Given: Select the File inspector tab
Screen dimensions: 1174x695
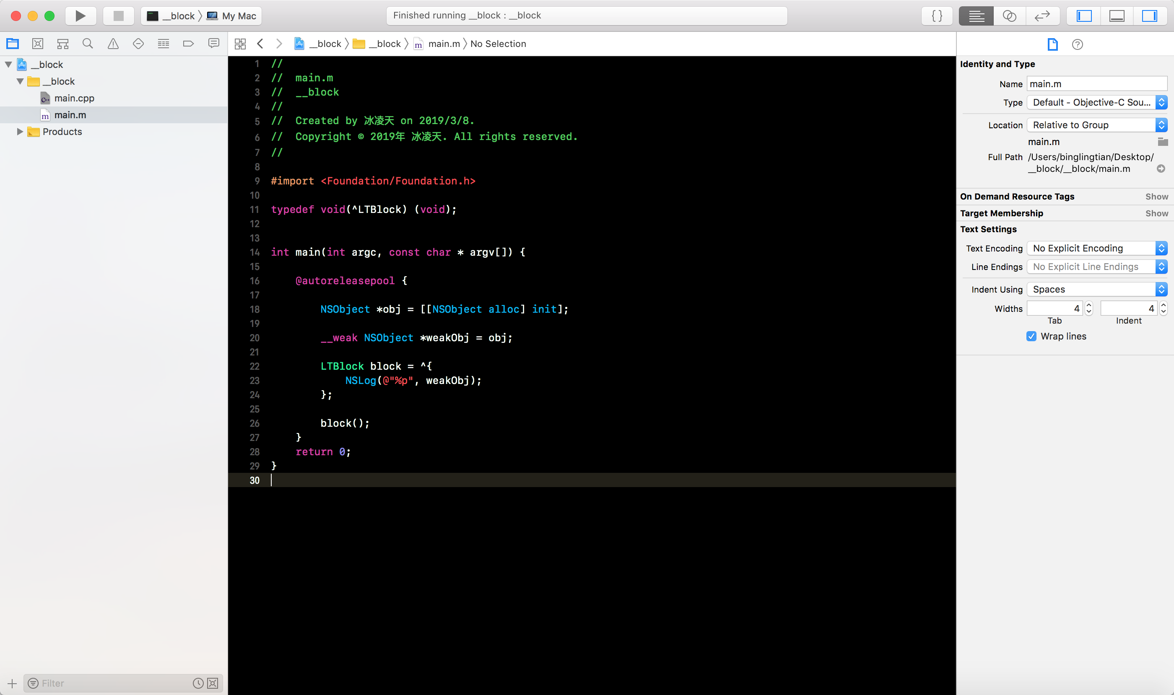Looking at the screenshot, I should coord(1053,44).
